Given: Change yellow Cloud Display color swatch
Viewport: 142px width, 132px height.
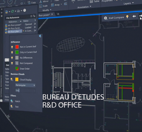Looking at the screenshot, I should click(17, 79).
